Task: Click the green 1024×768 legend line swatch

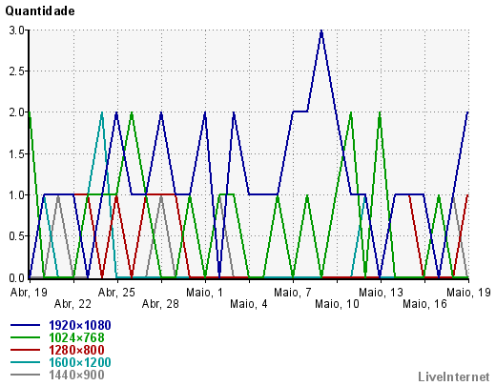Action: [x=26, y=337]
